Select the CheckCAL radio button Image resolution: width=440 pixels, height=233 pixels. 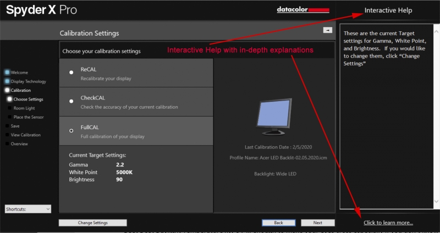click(x=71, y=101)
